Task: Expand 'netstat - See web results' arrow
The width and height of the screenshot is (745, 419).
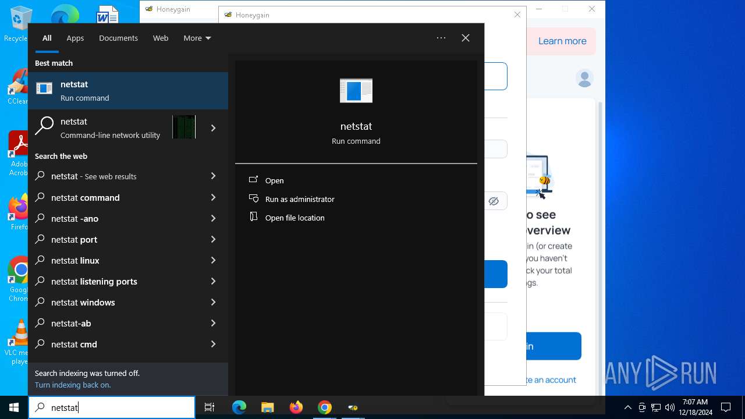Action: tap(214, 176)
